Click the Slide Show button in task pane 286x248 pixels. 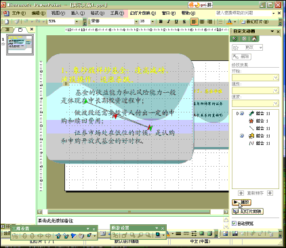point(247,211)
